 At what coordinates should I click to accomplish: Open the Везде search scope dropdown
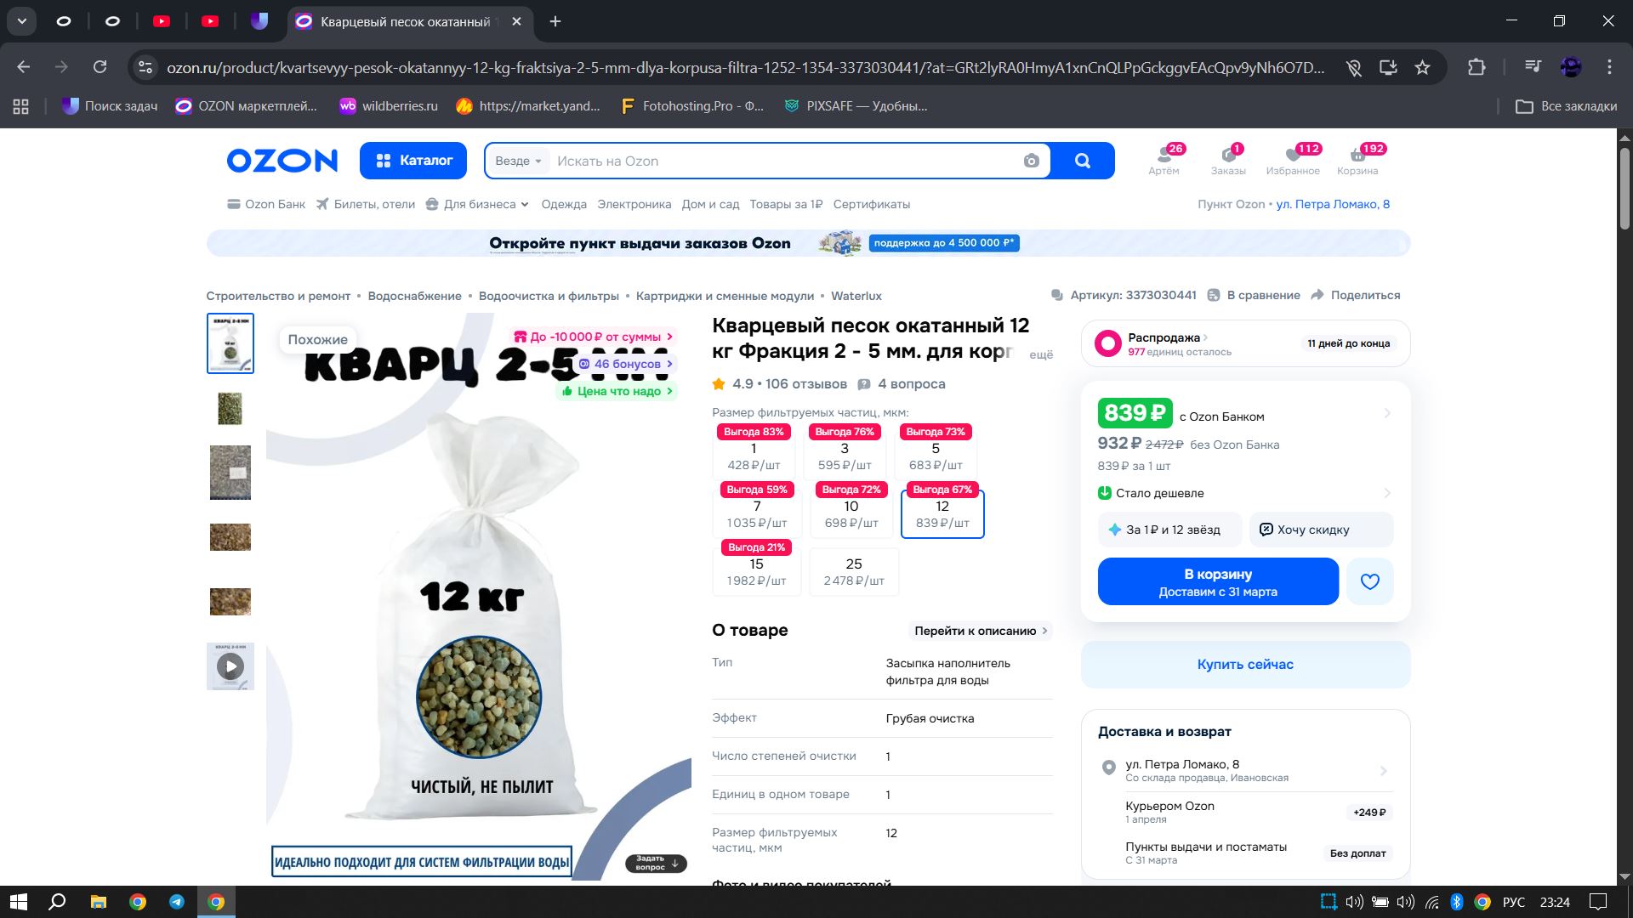[x=518, y=161]
